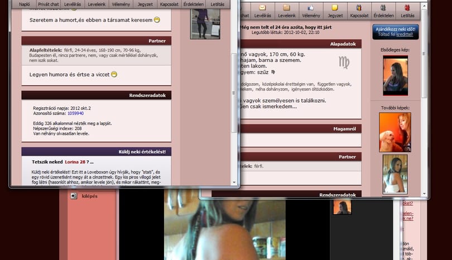Click the red Letiltás icon
The image size is (452, 260).
[407, 8]
